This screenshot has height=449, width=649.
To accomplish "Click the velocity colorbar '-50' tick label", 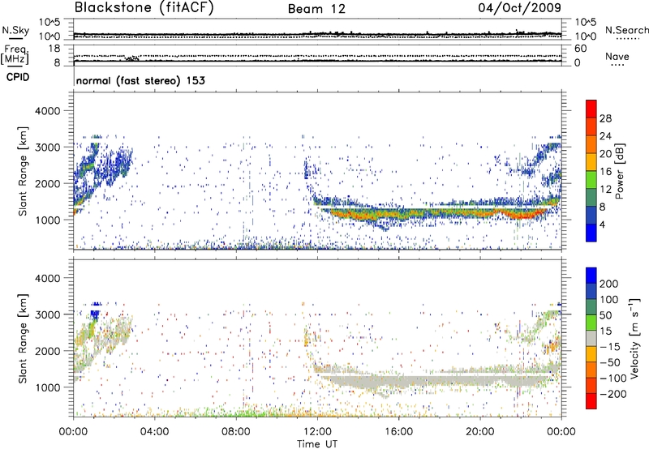I will [x=610, y=362].
